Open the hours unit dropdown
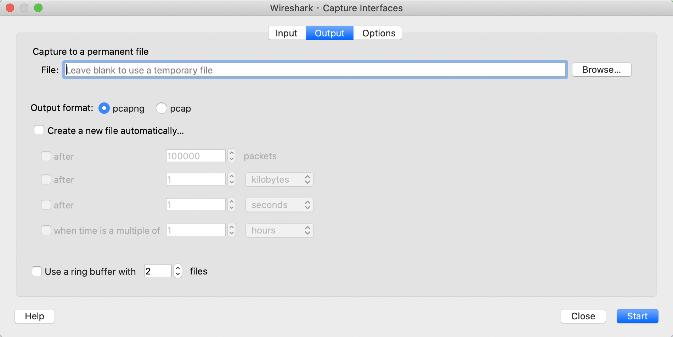 279,230
